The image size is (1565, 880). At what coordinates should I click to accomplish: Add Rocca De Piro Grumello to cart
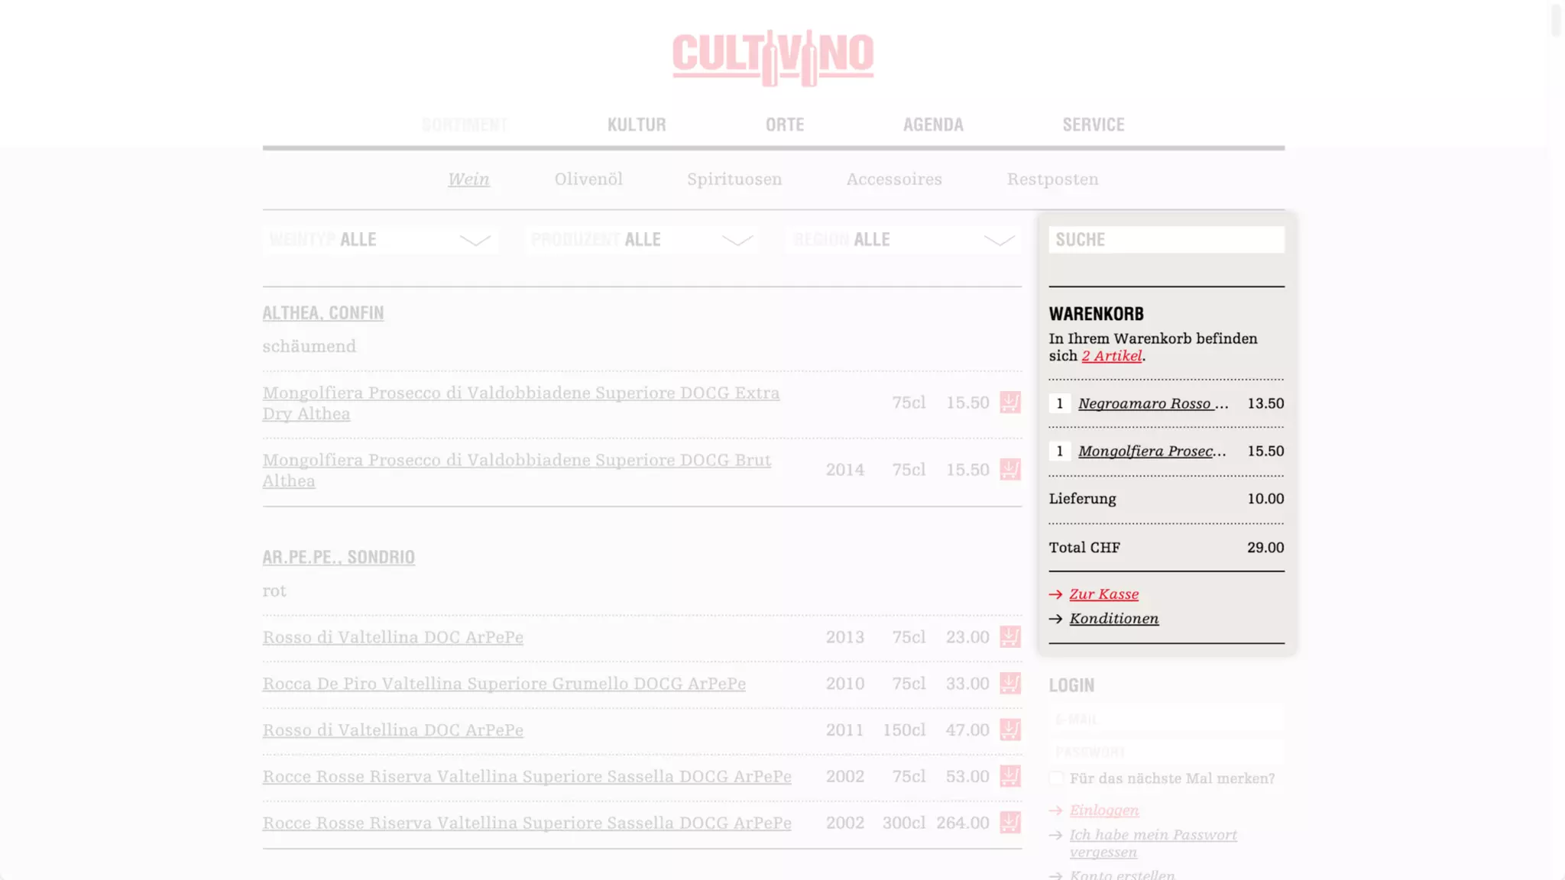click(x=1009, y=684)
